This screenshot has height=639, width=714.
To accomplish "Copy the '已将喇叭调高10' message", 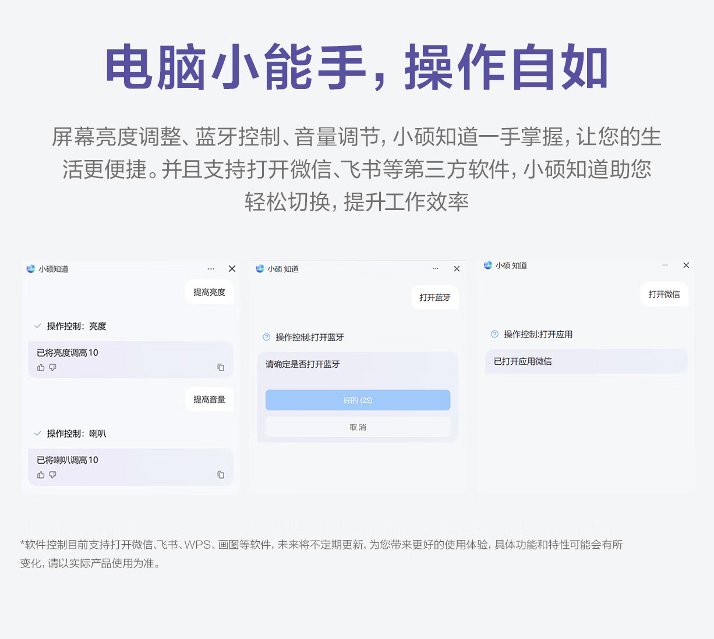I will 221,475.
